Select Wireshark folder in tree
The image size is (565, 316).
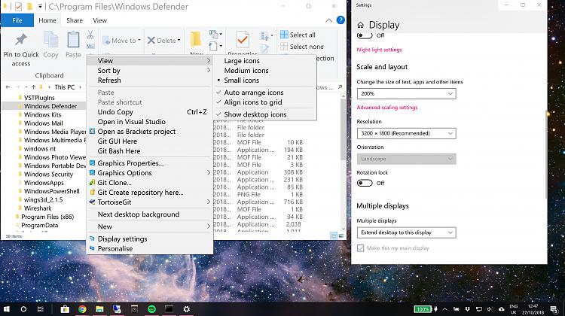pos(38,208)
